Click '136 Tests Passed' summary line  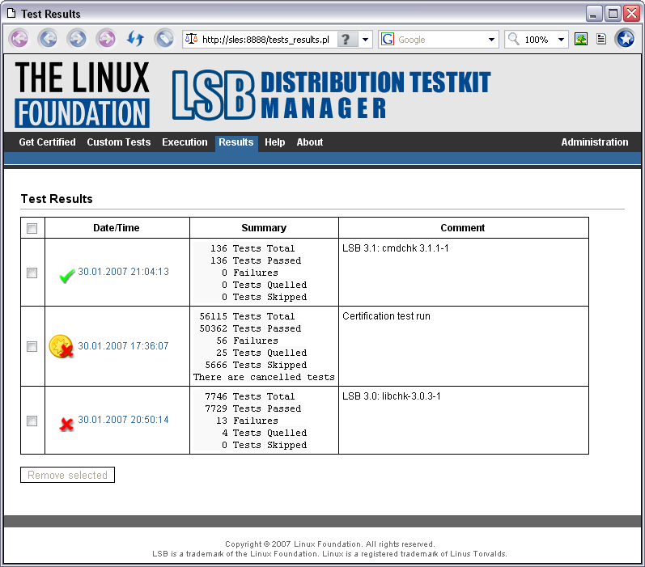[256, 260]
